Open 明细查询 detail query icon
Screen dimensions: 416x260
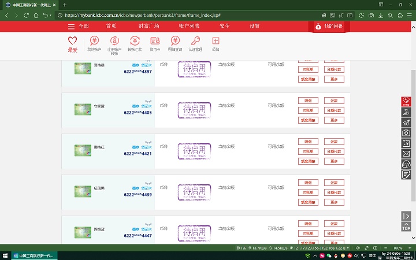(x=174, y=43)
